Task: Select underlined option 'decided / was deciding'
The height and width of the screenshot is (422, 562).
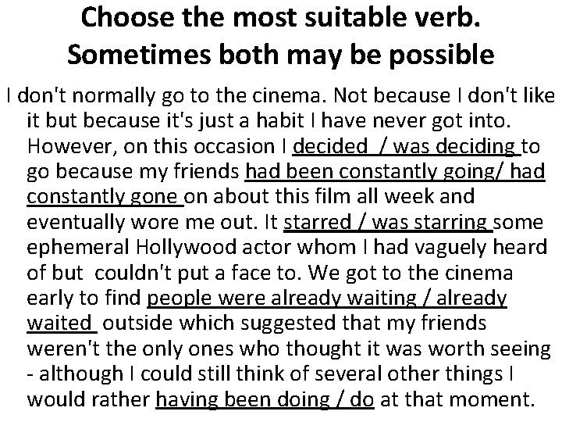Action: click(x=404, y=146)
